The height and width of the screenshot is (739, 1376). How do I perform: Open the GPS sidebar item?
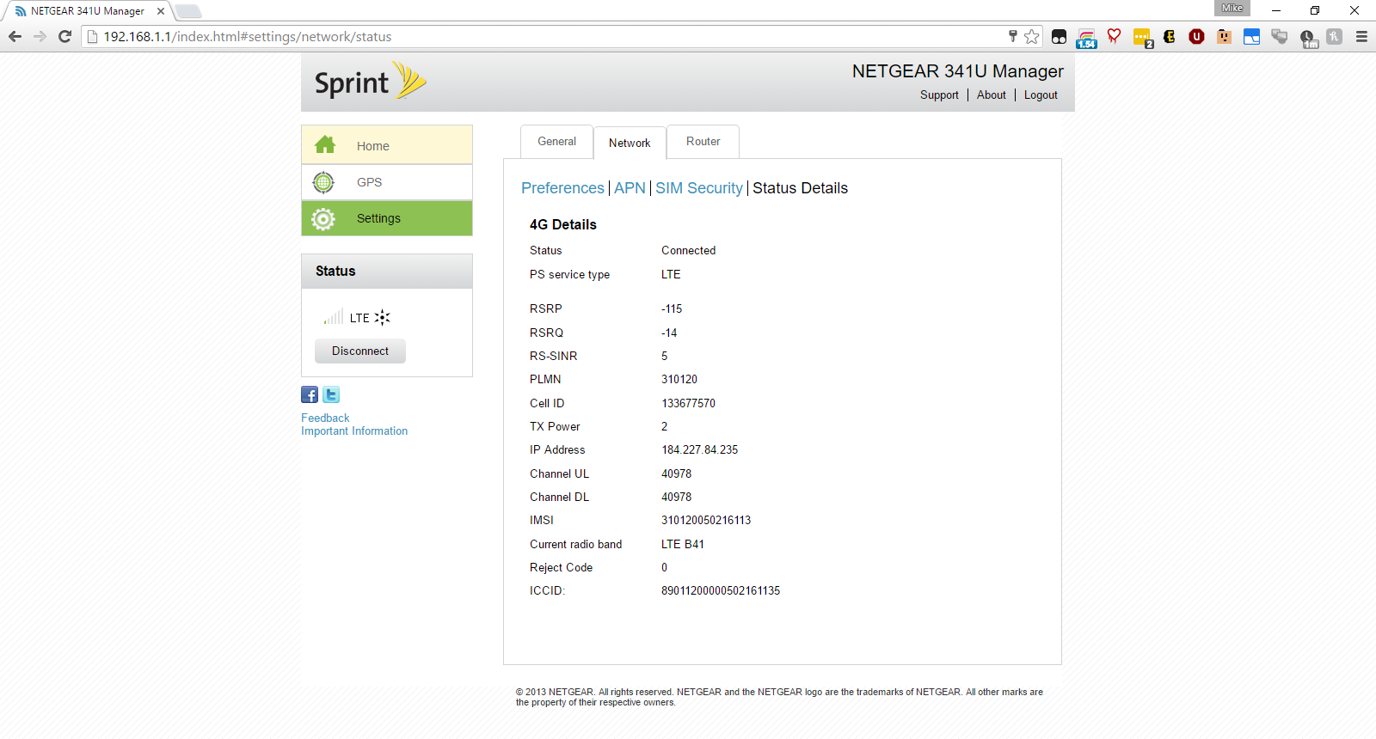[387, 182]
